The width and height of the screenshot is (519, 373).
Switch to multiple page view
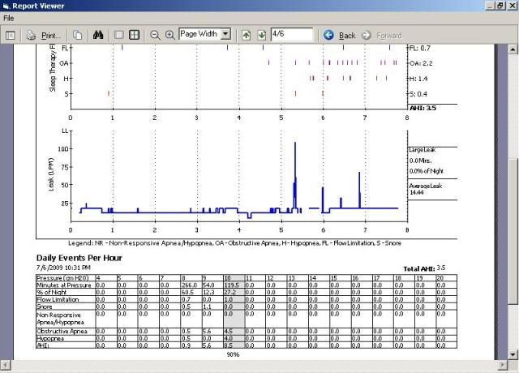coord(134,35)
